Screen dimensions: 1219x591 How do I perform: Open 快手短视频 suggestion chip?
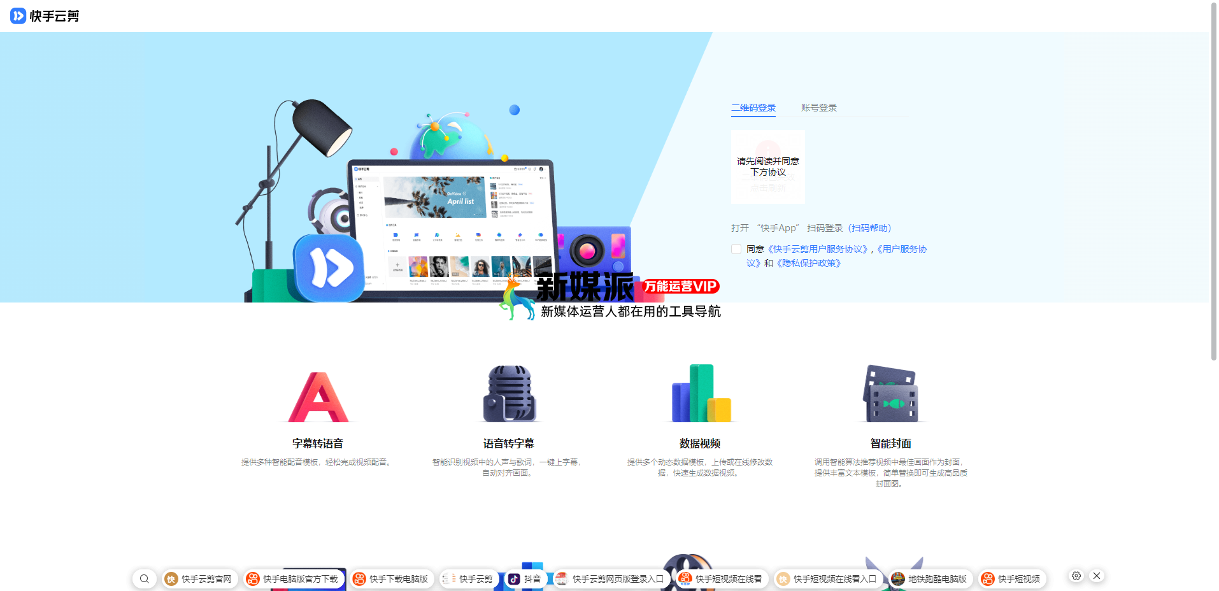pyautogui.click(x=1012, y=579)
